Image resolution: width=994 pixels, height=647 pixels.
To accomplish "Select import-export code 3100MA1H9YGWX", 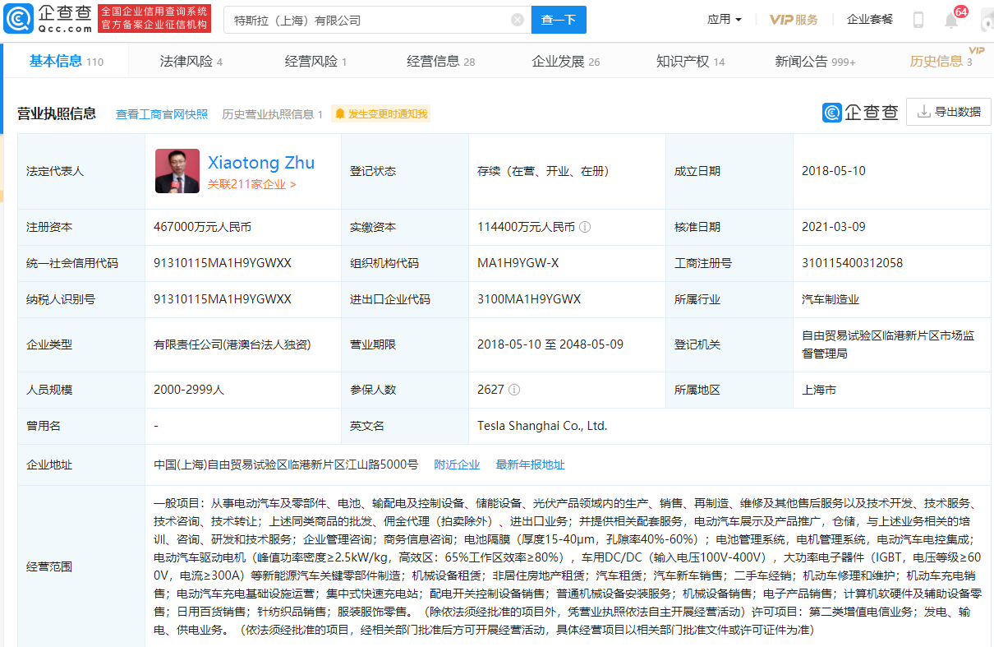I will (x=529, y=299).
